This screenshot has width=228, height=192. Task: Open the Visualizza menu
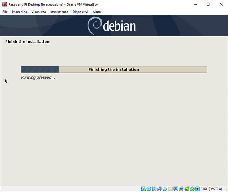(x=38, y=12)
